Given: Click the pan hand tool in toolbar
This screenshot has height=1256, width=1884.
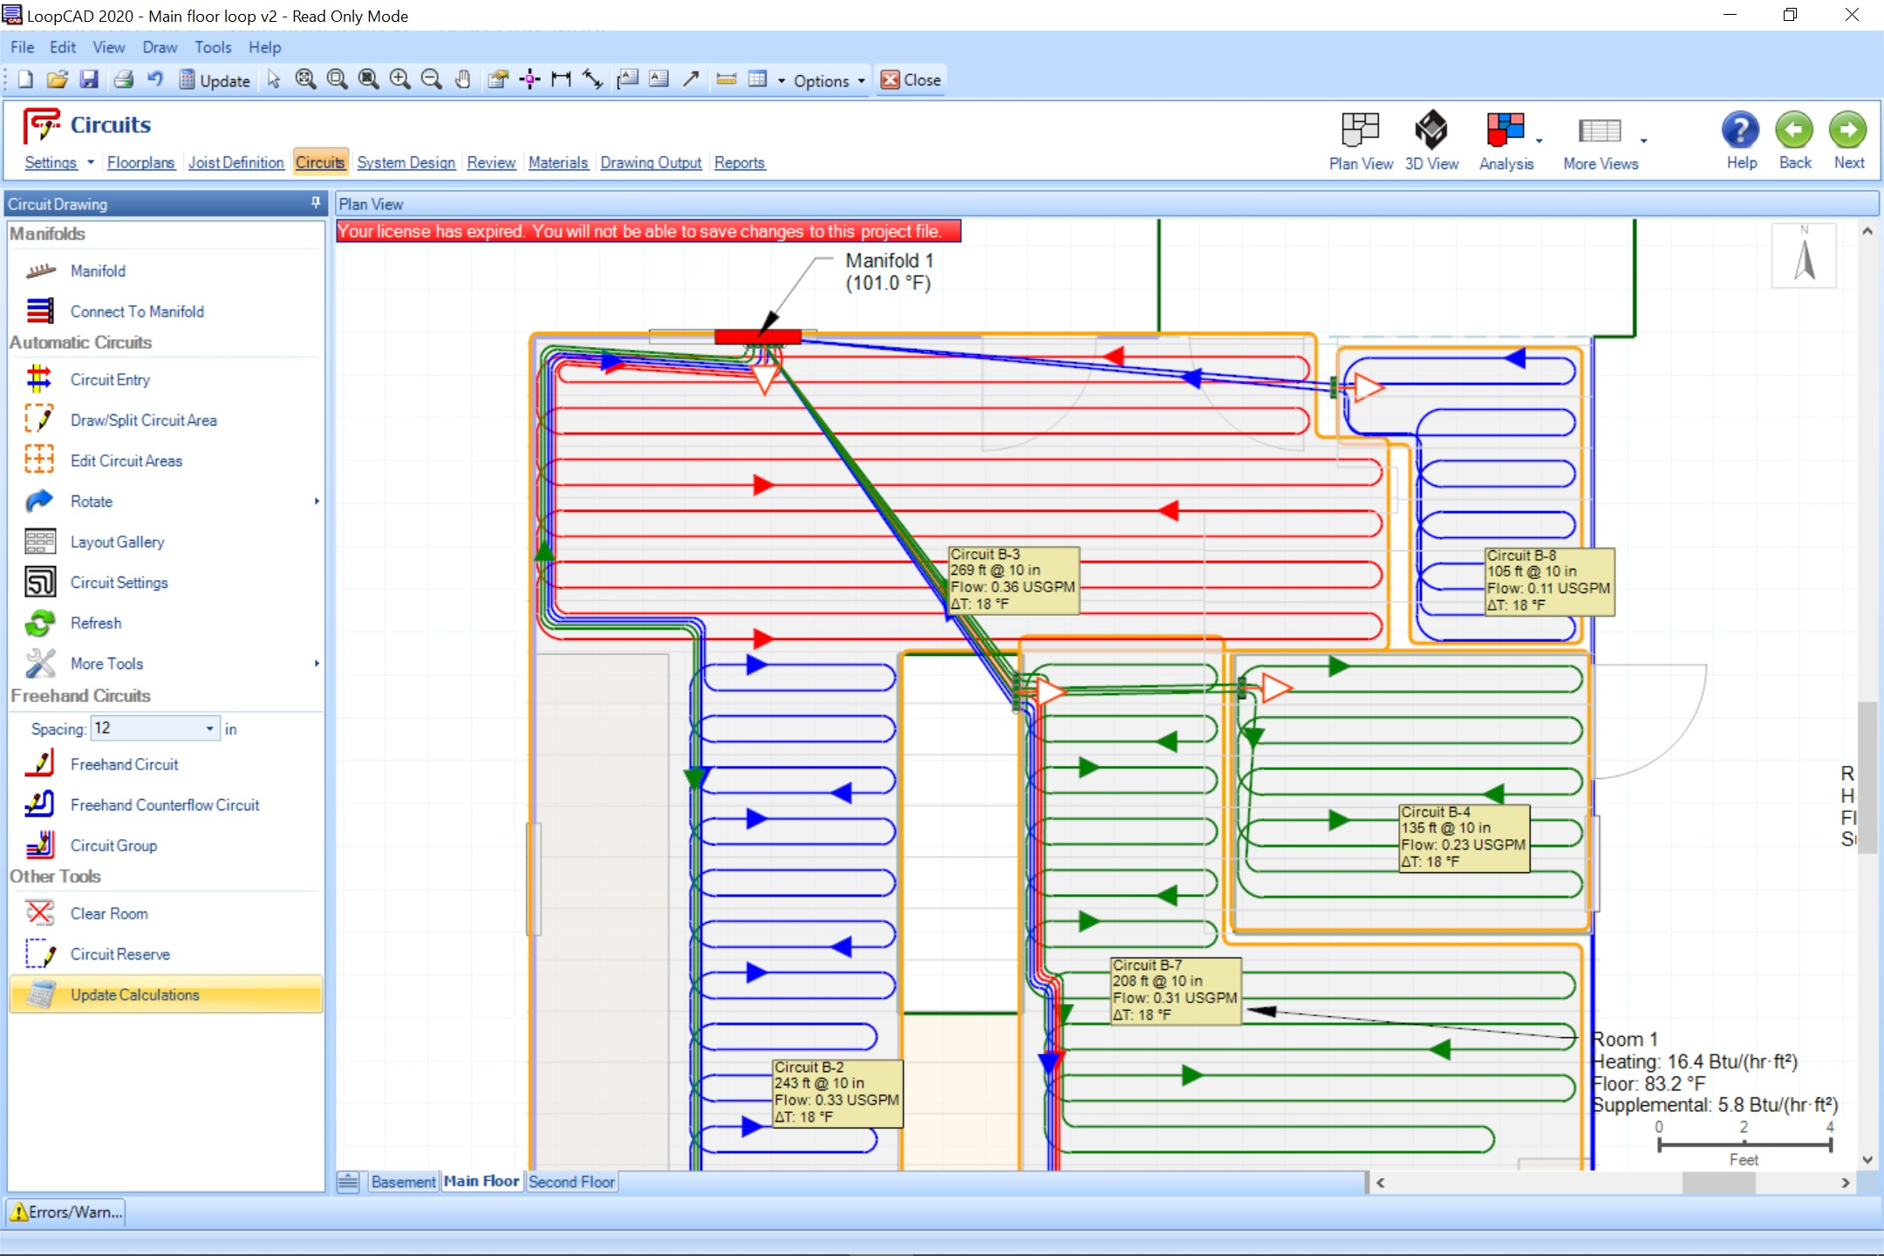Looking at the screenshot, I should tap(462, 79).
